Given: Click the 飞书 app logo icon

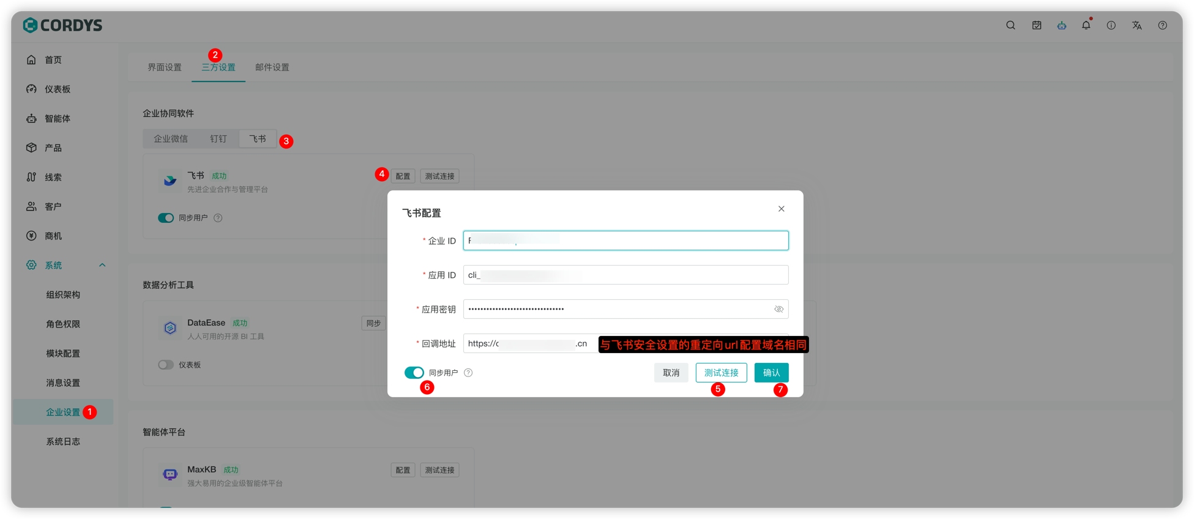Looking at the screenshot, I should pyautogui.click(x=170, y=181).
